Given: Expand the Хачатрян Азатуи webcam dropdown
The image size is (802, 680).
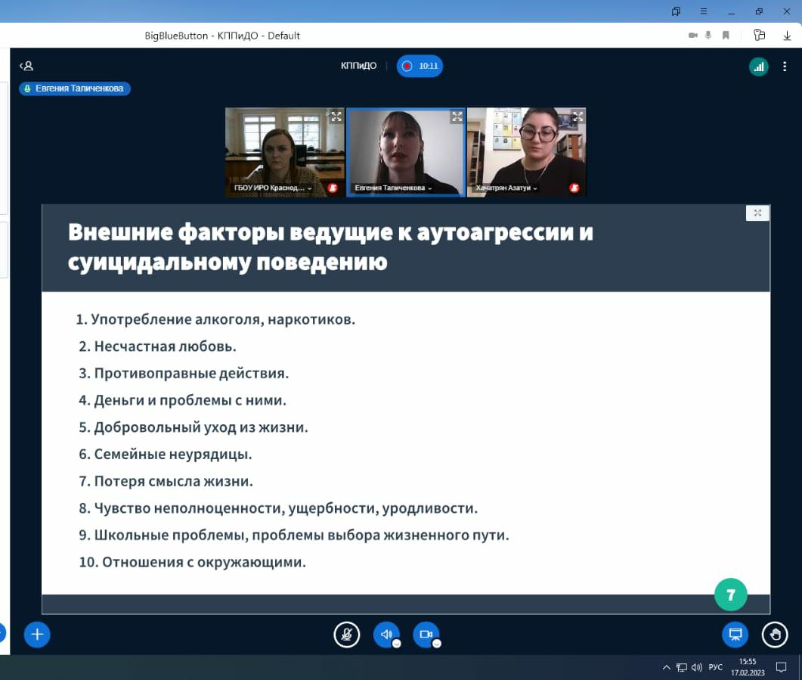Looking at the screenshot, I should tap(506, 188).
